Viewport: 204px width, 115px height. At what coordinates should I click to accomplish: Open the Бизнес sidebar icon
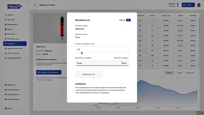click(6, 29)
